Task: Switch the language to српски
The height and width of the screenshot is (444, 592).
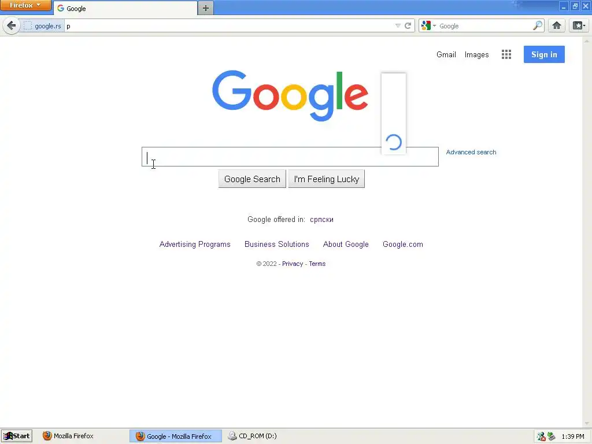Action: (x=321, y=219)
